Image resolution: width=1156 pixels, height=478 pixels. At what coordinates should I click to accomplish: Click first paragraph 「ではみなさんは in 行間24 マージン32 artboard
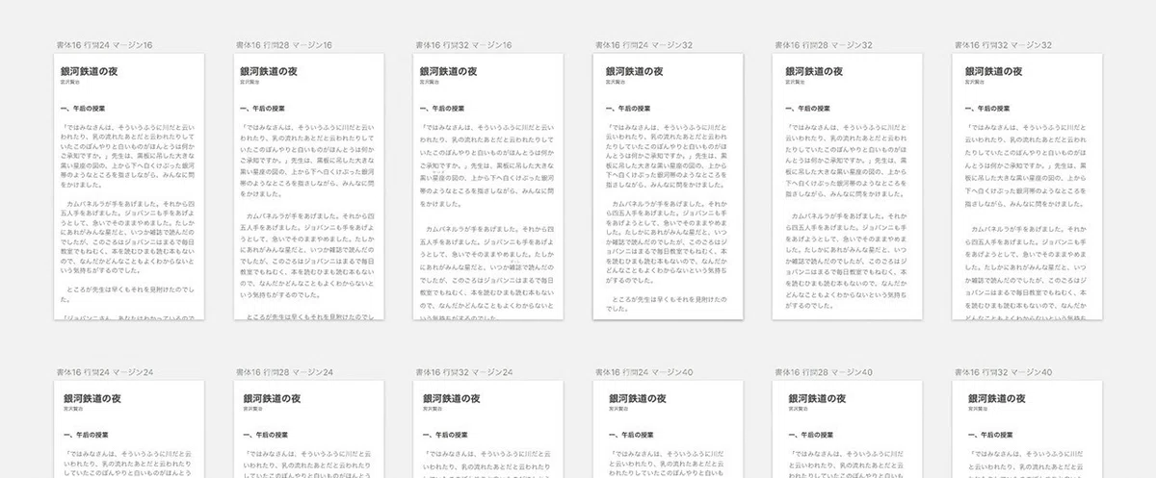pyautogui.click(x=668, y=154)
